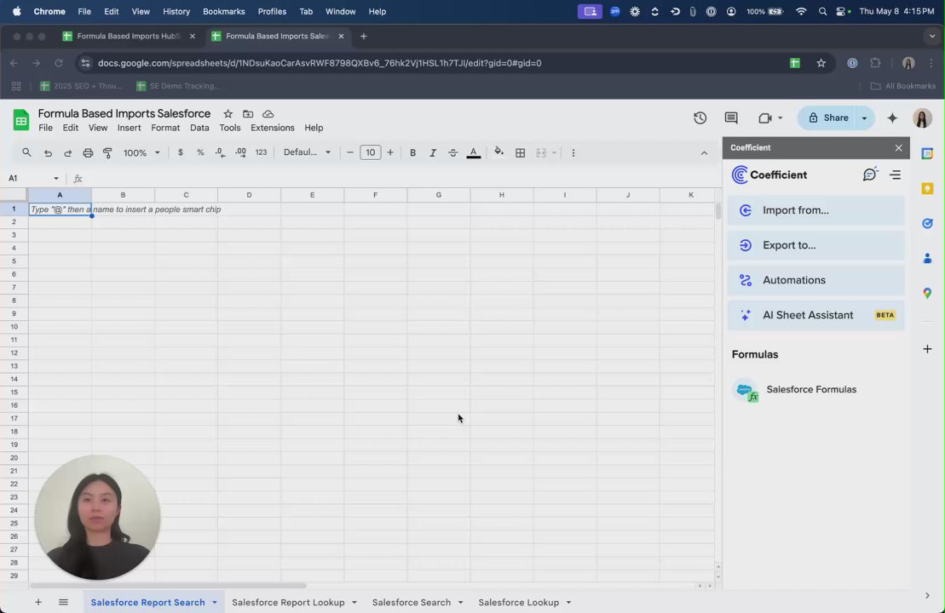View the cloud save status
945x613 pixels.
[268, 114]
